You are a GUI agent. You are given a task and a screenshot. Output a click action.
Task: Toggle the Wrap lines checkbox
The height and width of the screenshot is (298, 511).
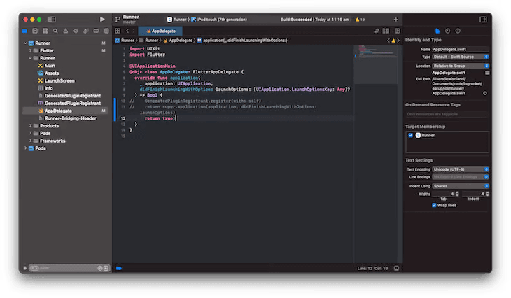pos(435,205)
